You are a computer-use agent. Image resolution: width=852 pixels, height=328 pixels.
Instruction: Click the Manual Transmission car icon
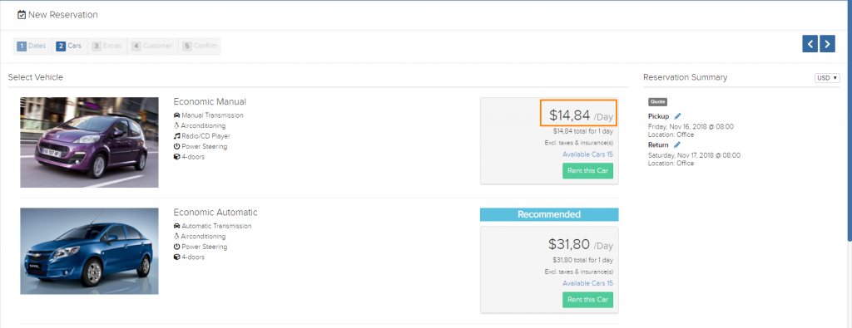(176, 115)
